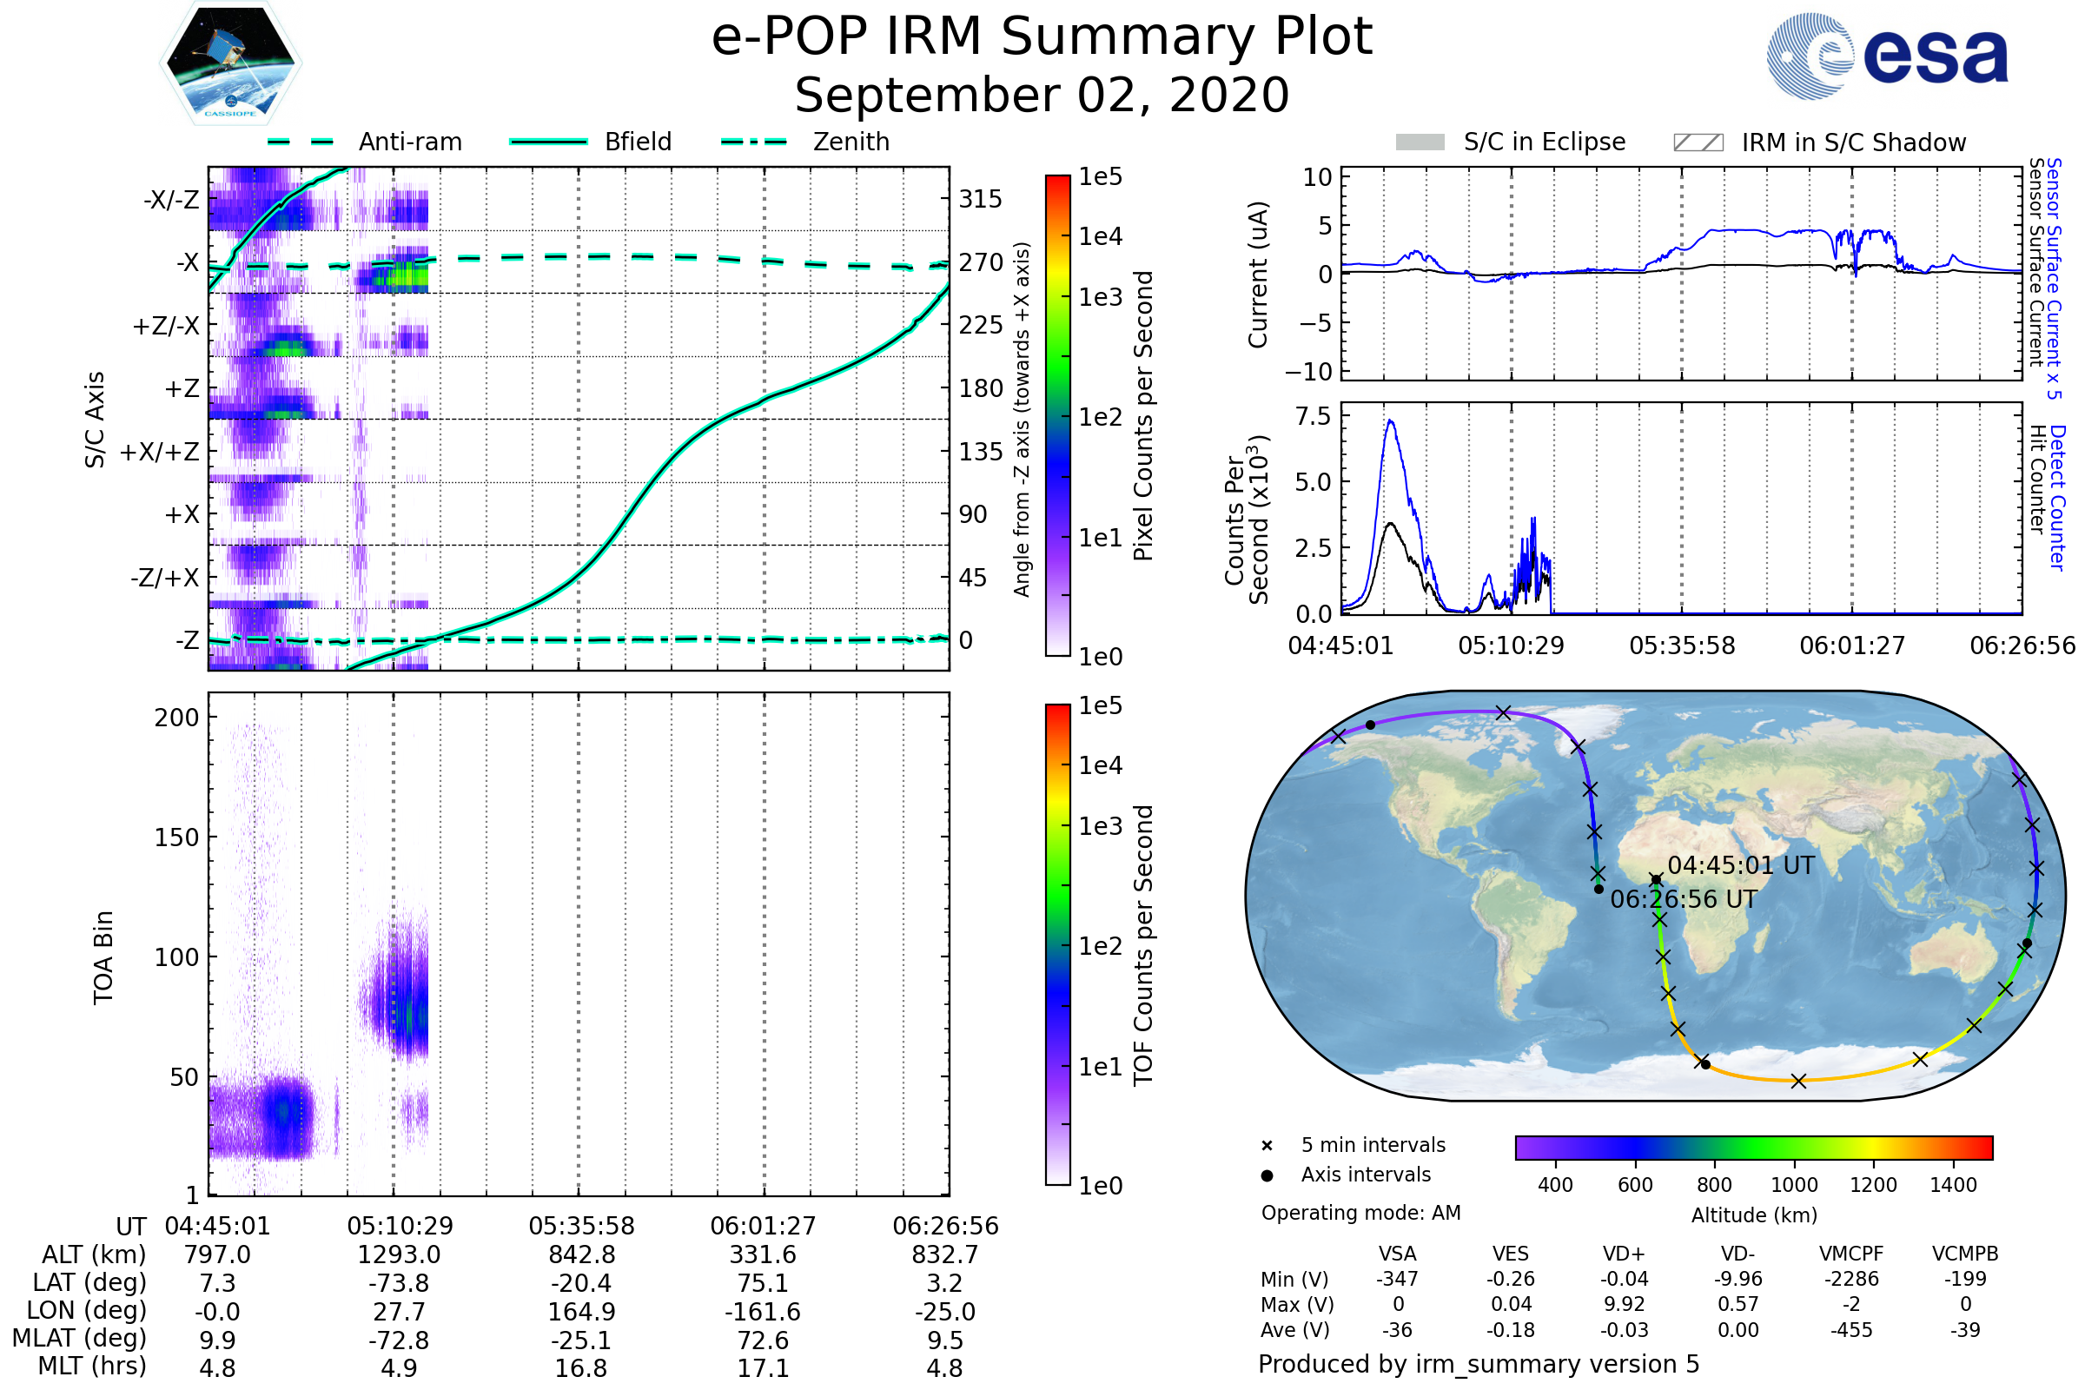Image resolution: width=2085 pixels, height=1390 pixels.
Task: Click the IRM in S/C Shadow hatched swatch
Action: tap(1698, 142)
